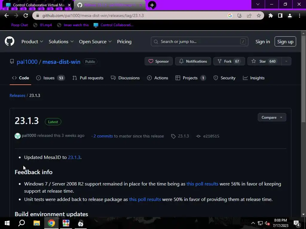306x229 pixels.
Task: Fork the repository
Action: coord(229,61)
